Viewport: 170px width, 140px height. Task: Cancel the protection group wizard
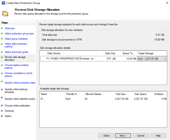[x=140, y=136]
